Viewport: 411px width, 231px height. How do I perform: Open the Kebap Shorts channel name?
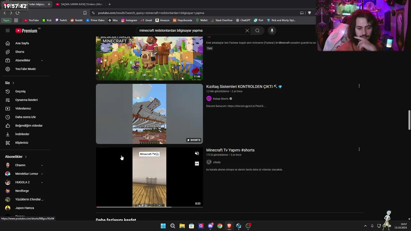(x=221, y=99)
